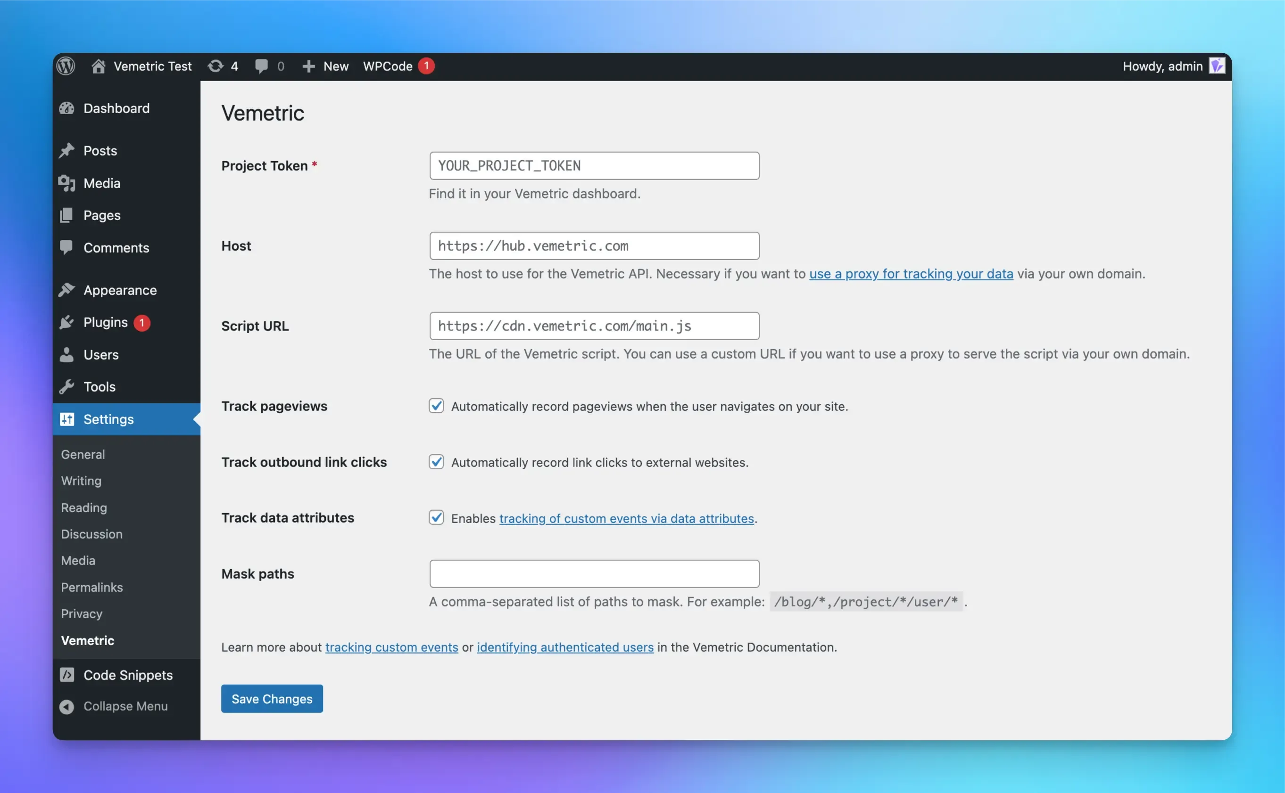Image resolution: width=1285 pixels, height=793 pixels.
Task: Click the Plugins plug icon
Action: point(66,323)
